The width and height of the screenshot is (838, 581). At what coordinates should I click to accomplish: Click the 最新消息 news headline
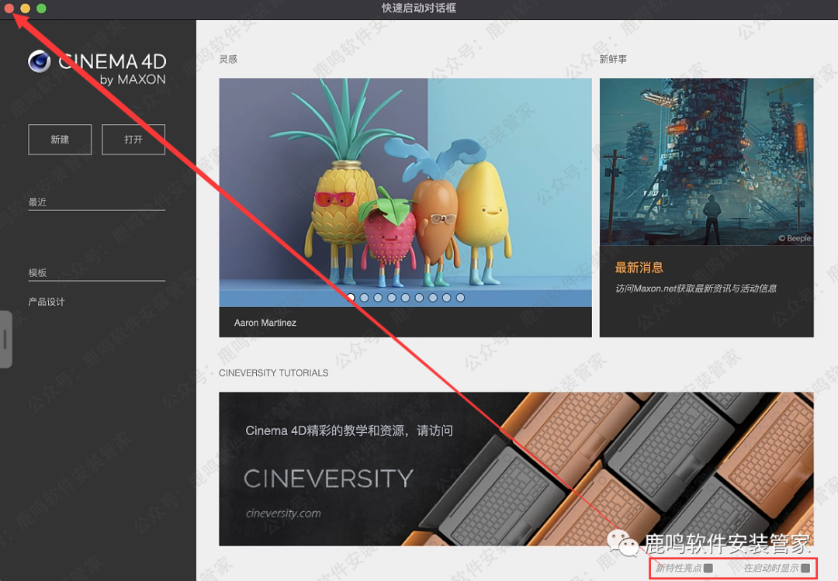pos(639,268)
